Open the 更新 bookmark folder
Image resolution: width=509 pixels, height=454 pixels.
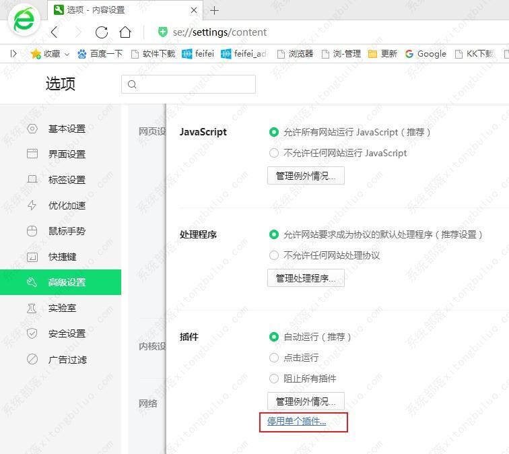click(x=382, y=54)
